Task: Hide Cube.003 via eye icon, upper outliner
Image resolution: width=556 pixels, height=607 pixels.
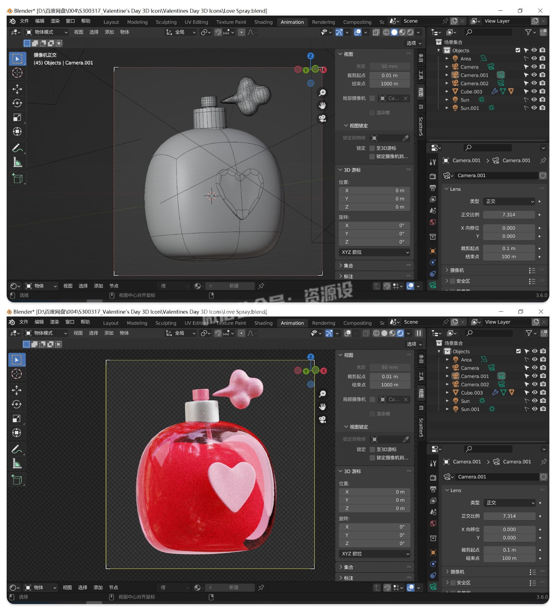Action: [534, 92]
